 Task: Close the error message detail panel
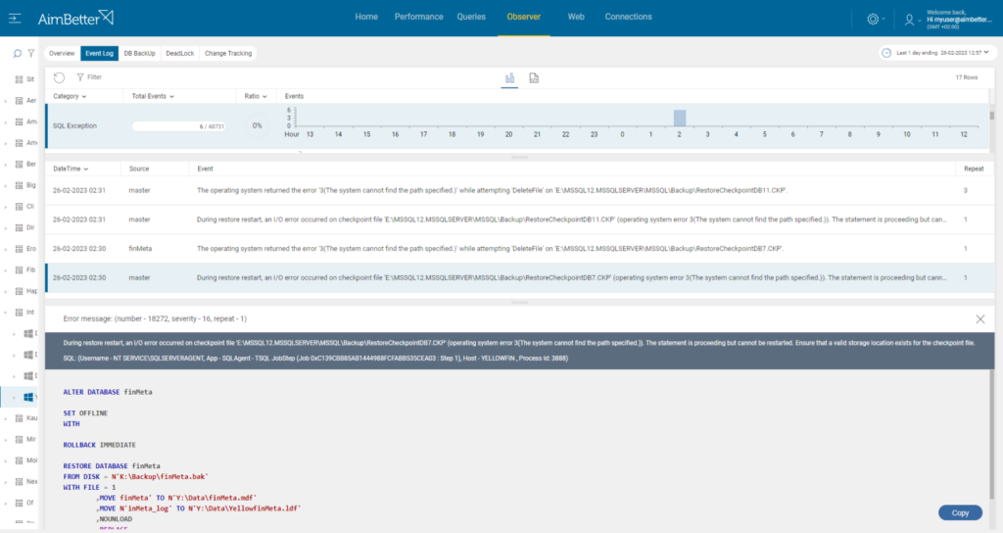point(979,318)
